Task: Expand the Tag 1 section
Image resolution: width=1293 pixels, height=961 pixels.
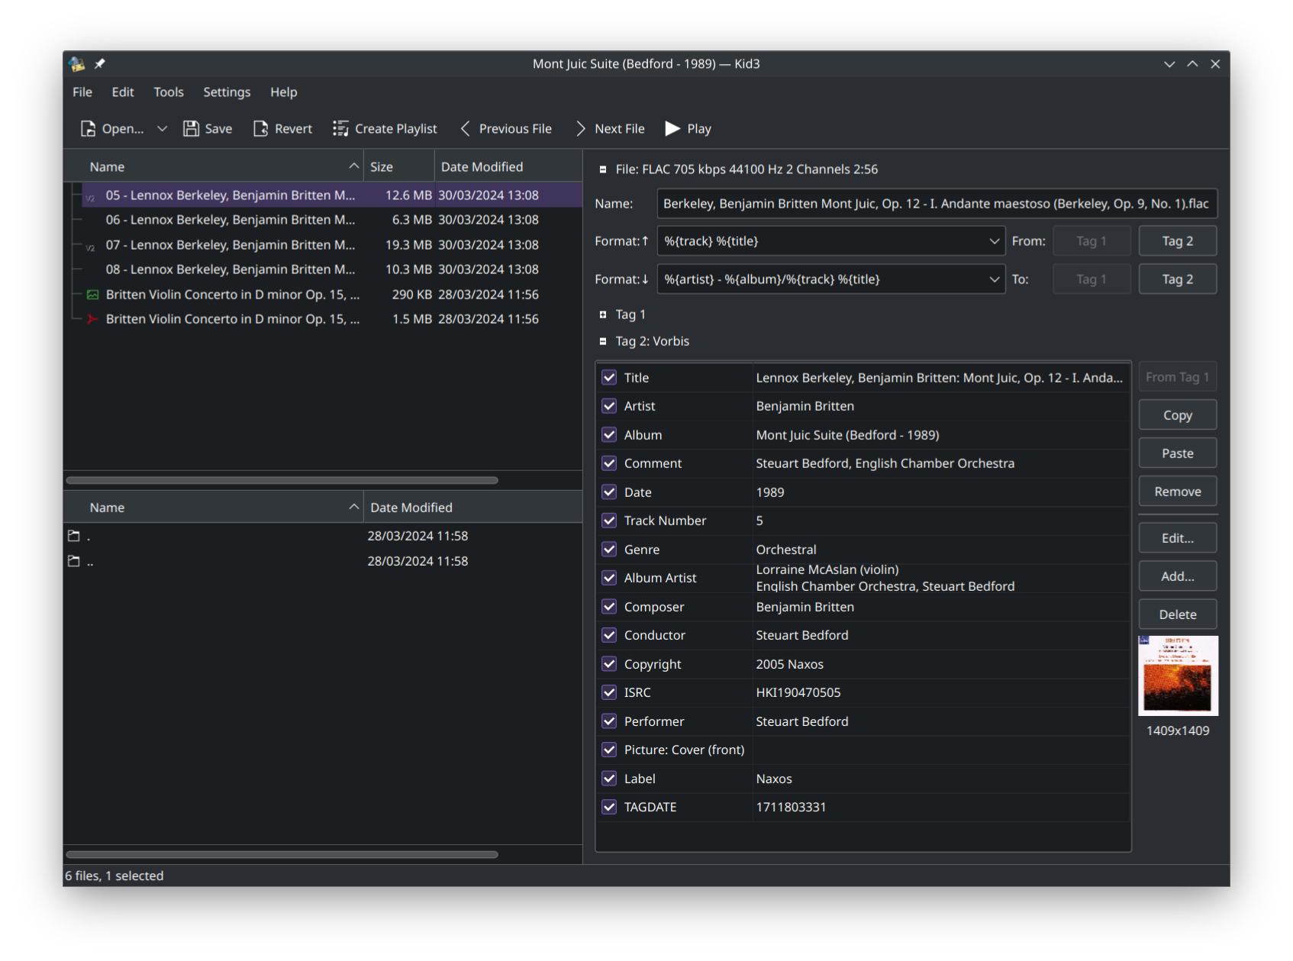Action: (602, 314)
